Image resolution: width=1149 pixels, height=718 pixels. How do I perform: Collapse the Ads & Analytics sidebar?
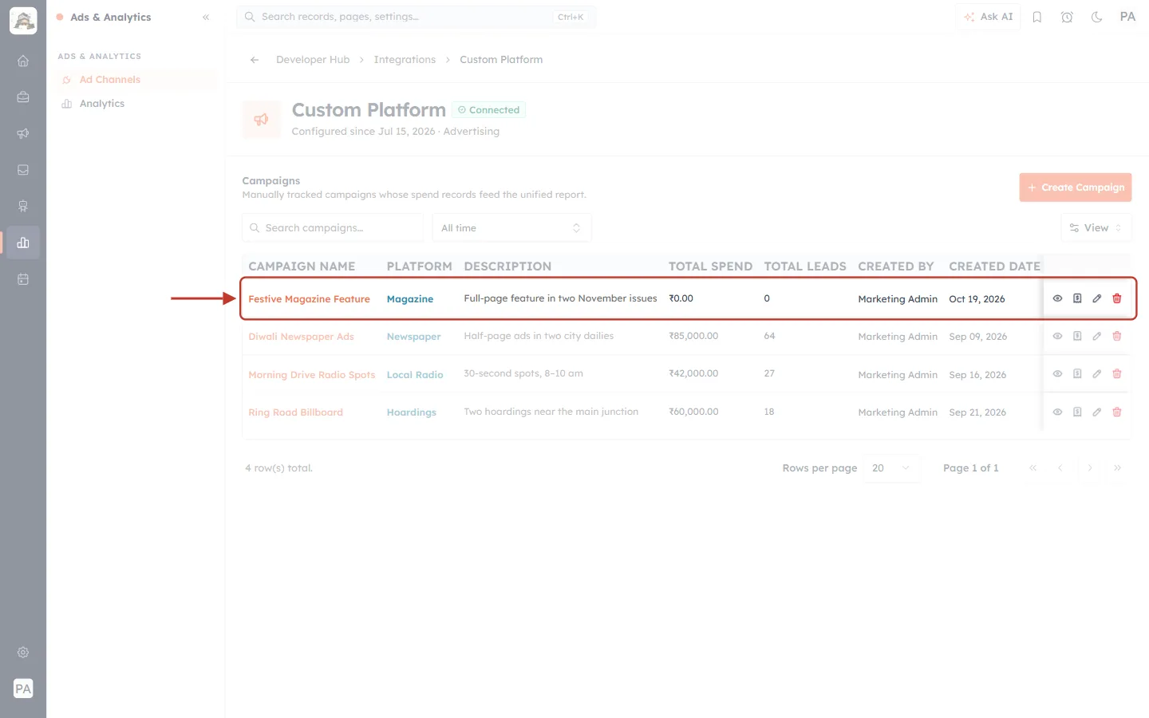pos(206,17)
